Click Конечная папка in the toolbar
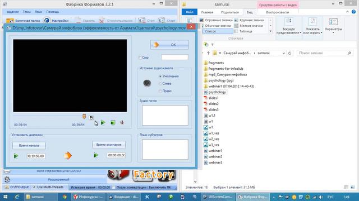The height and width of the screenshot is (201, 359). (23, 21)
